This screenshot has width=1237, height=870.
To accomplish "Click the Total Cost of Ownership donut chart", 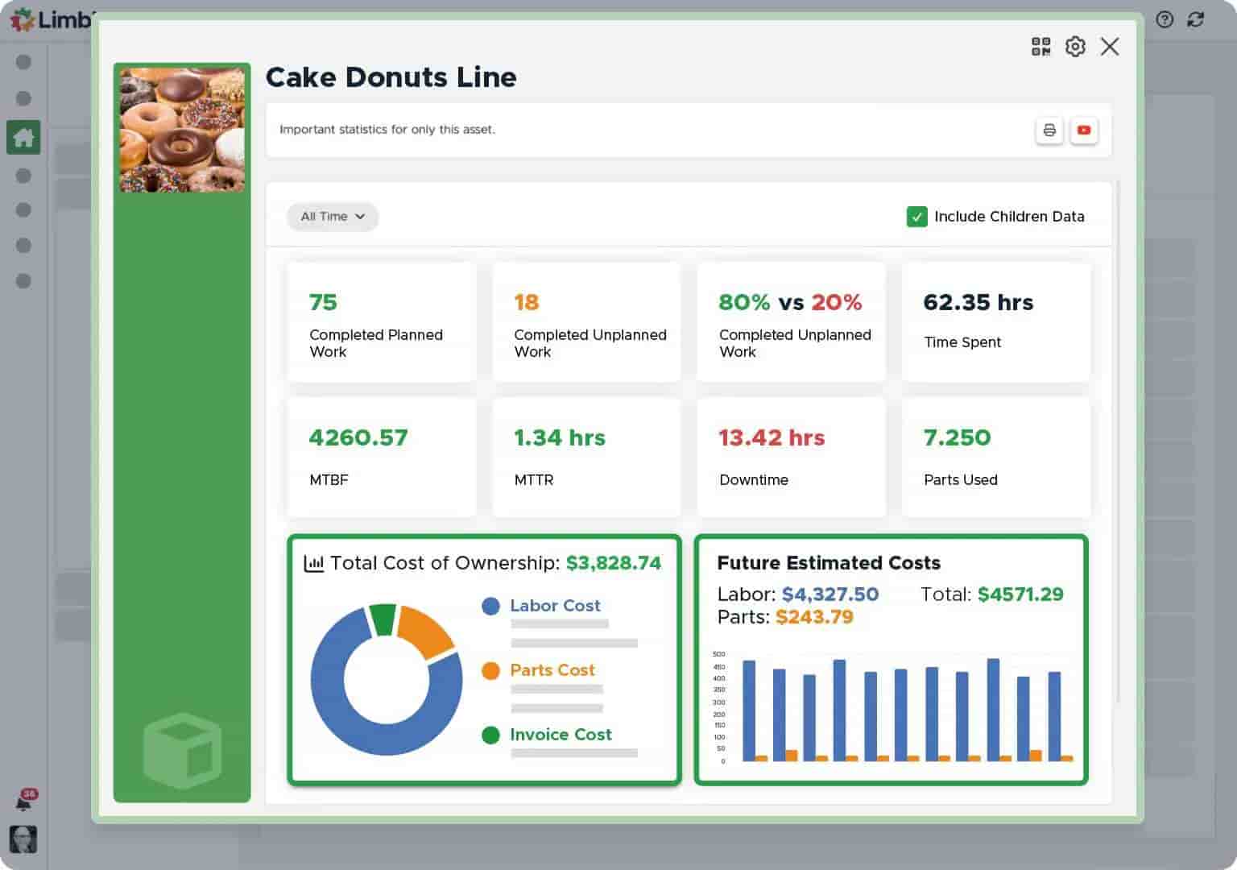I will [x=387, y=679].
